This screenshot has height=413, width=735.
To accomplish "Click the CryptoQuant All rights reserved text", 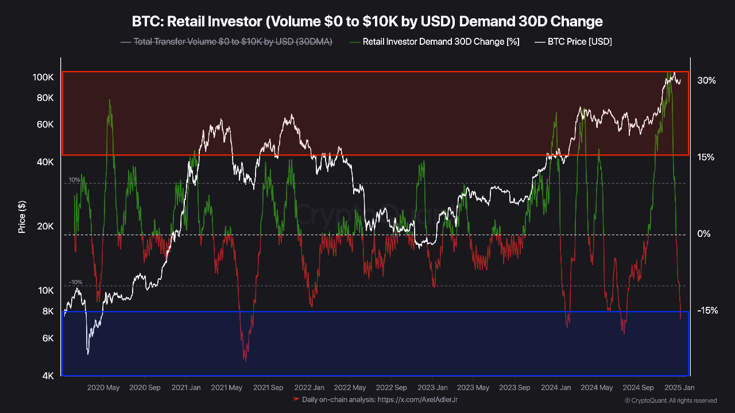I will coord(674,400).
